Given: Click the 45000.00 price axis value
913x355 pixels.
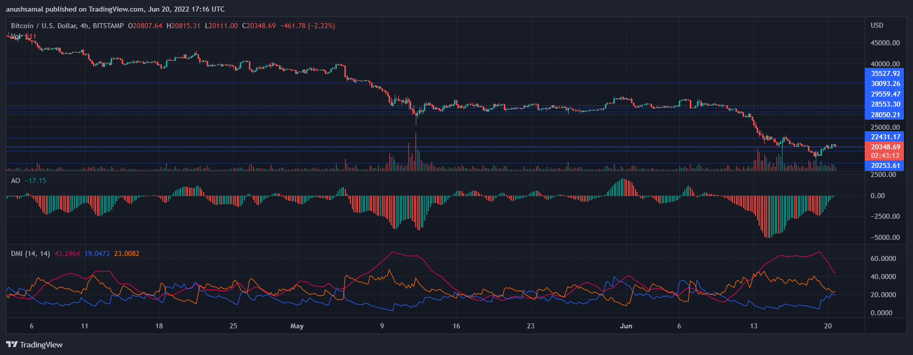Looking at the screenshot, I should 885,43.
